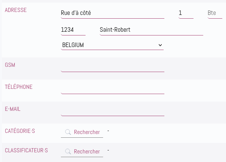Click the TÉLÉPHONE label

point(19,87)
